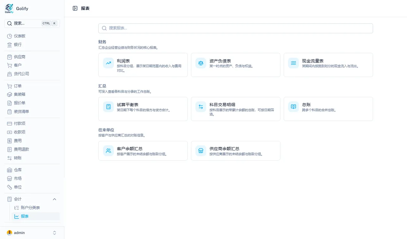The width and height of the screenshot is (407, 239).
Task: Open the 现金流量表 report
Action: (328, 65)
